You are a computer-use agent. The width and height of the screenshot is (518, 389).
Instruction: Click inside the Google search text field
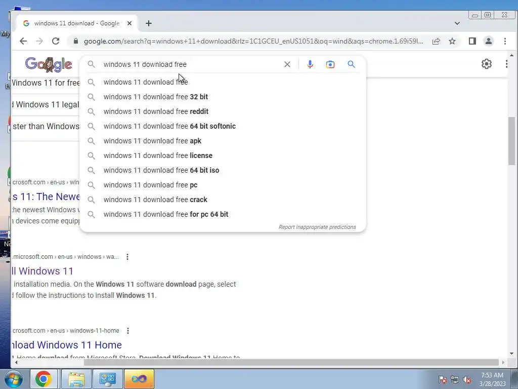click(192, 64)
